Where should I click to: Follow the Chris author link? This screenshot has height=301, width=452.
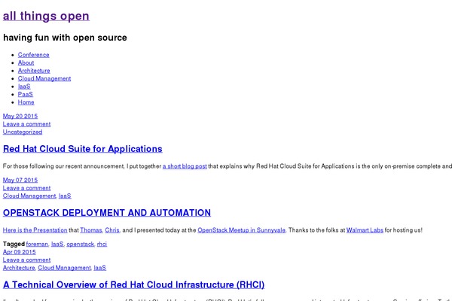click(x=112, y=230)
